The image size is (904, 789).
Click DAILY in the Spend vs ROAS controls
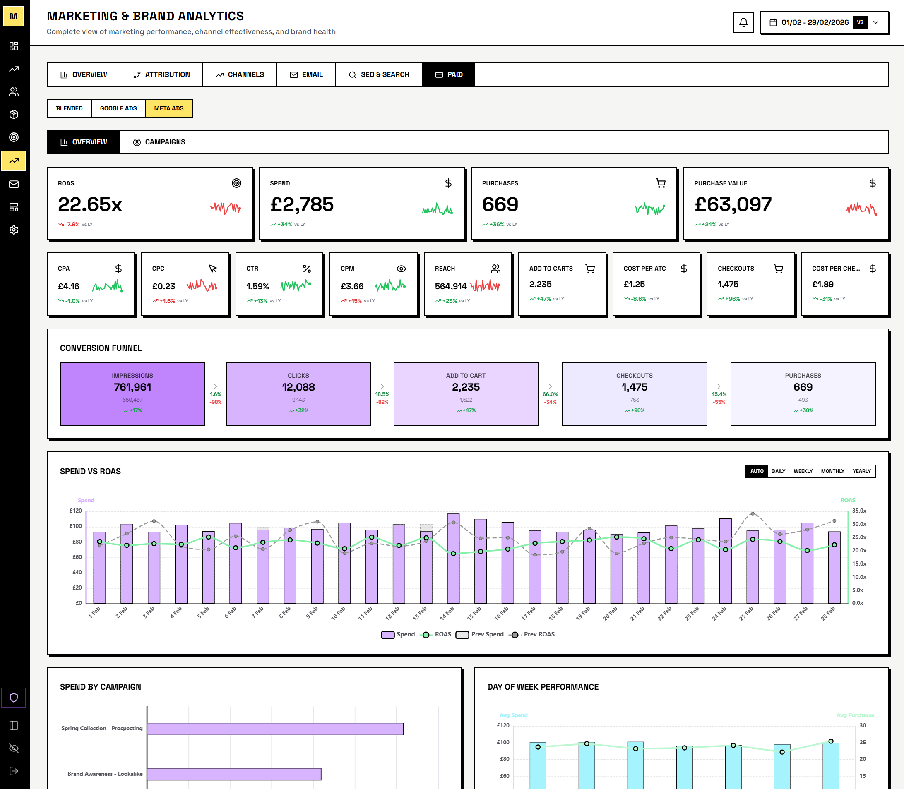[x=779, y=471]
